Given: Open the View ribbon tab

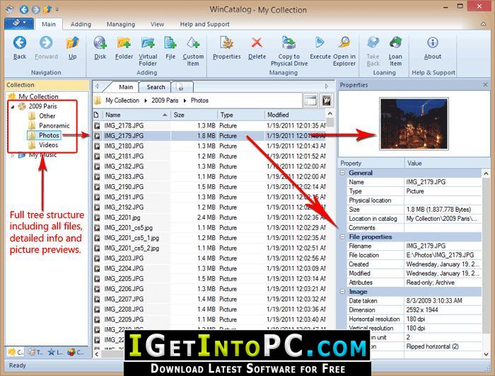Looking at the screenshot, I should (x=157, y=24).
